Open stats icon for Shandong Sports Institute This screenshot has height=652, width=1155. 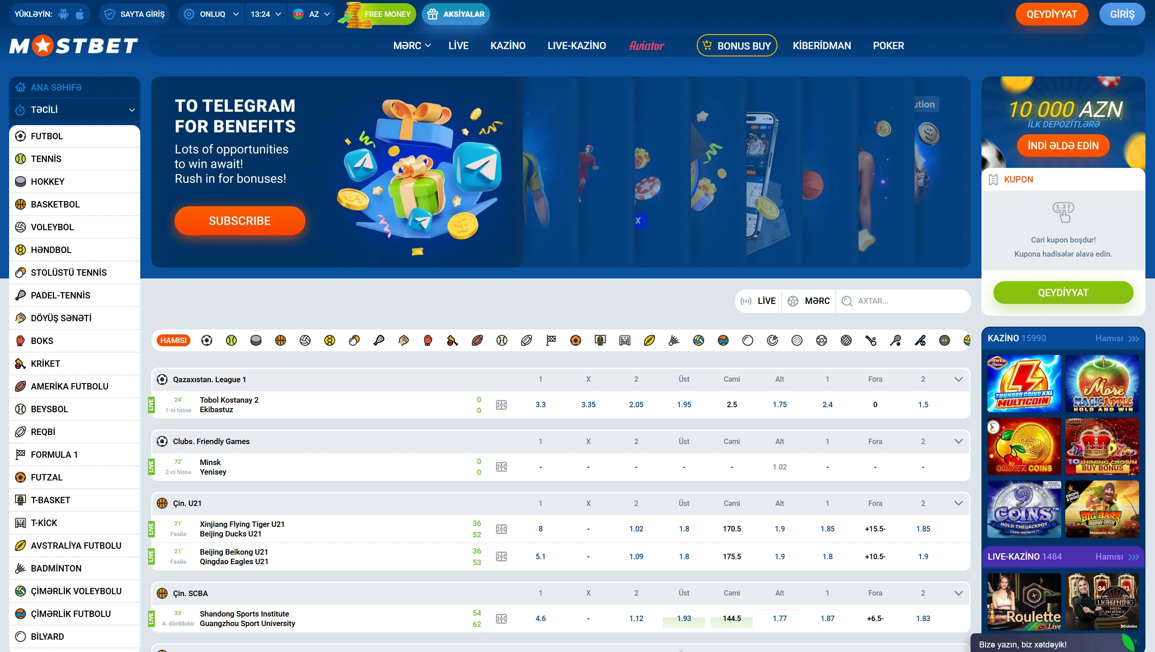501,619
